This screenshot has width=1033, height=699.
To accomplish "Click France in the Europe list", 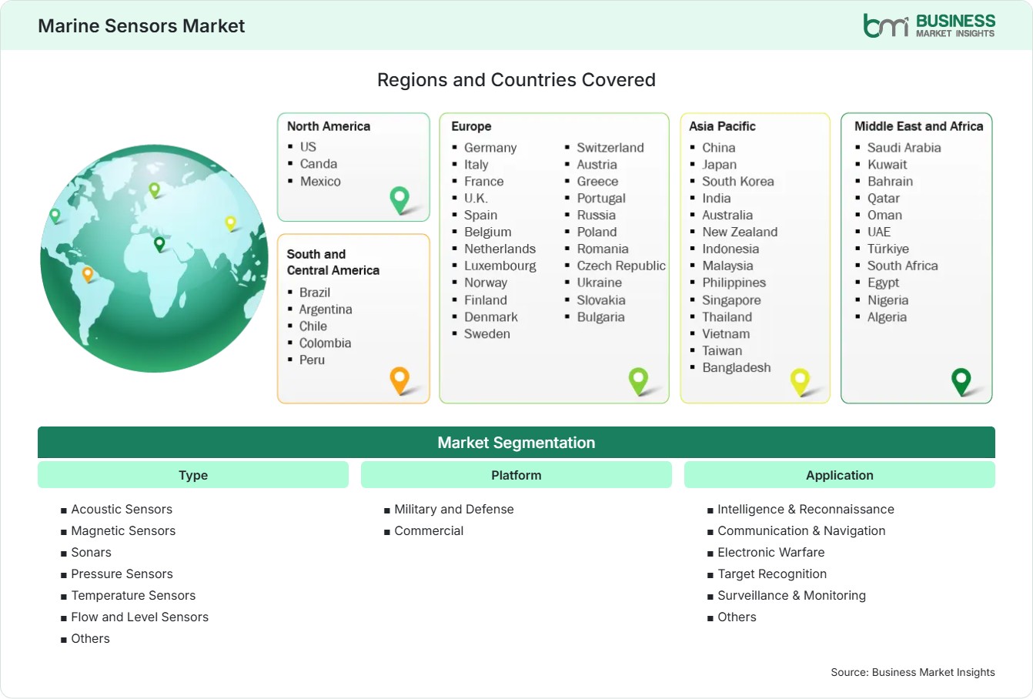I will (x=484, y=182).
